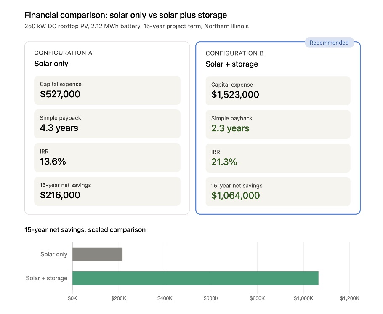Image resolution: width=383 pixels, height=314 pixels.
Task: Click 'Simple payback' label in Configuration B
Action: (232, 119)
